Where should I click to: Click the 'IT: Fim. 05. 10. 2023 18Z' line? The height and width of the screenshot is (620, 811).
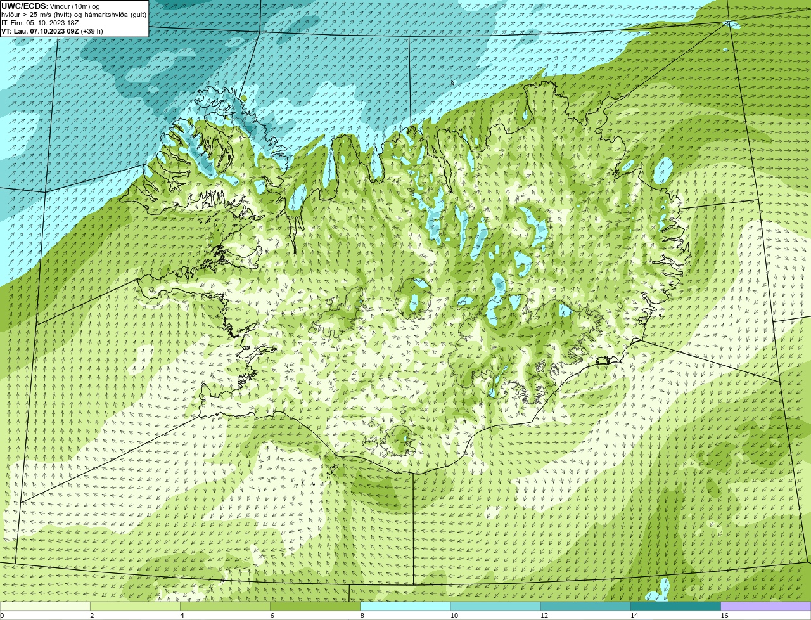40,23
